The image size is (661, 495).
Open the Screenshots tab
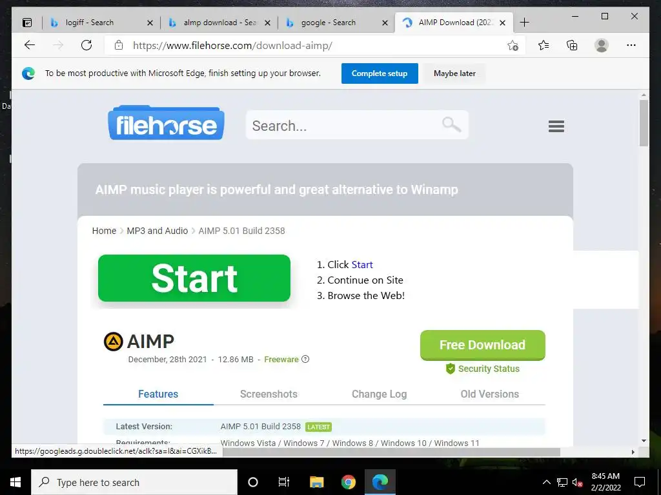tap(269, 394)
